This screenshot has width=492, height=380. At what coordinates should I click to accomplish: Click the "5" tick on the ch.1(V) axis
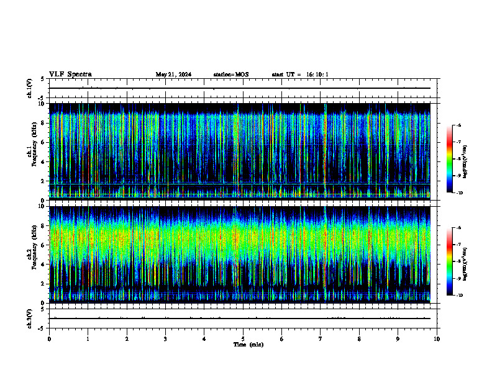tap(43, 79)
